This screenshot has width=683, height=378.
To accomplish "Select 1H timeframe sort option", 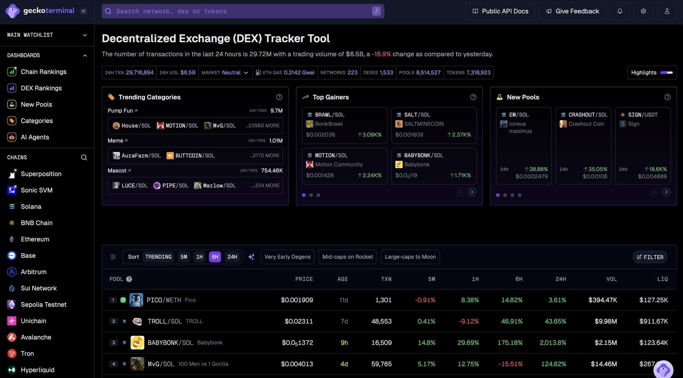I will pos(199,257).
